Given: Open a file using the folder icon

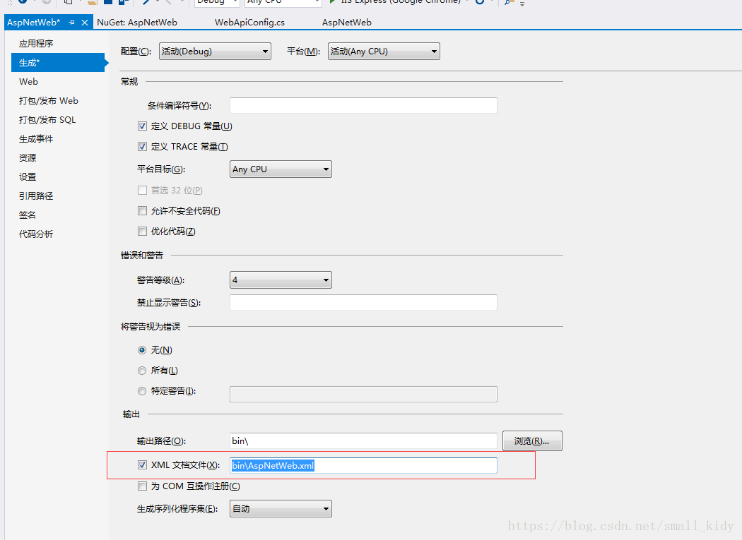Looking at the screenshot, I should coord(92,4).
